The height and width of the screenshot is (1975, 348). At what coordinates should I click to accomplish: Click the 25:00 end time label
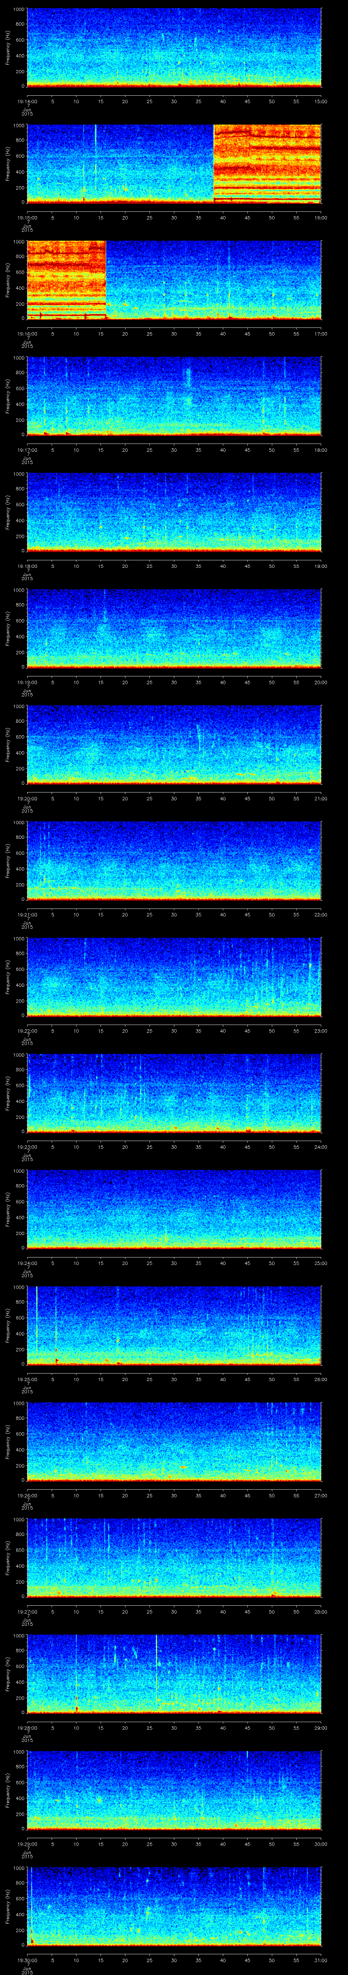(320, 1263)
